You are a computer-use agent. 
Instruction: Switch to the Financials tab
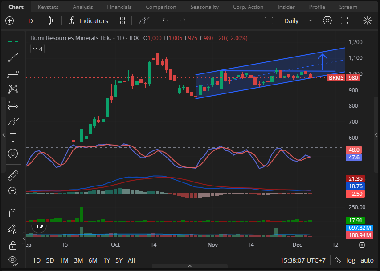(119, 7)
